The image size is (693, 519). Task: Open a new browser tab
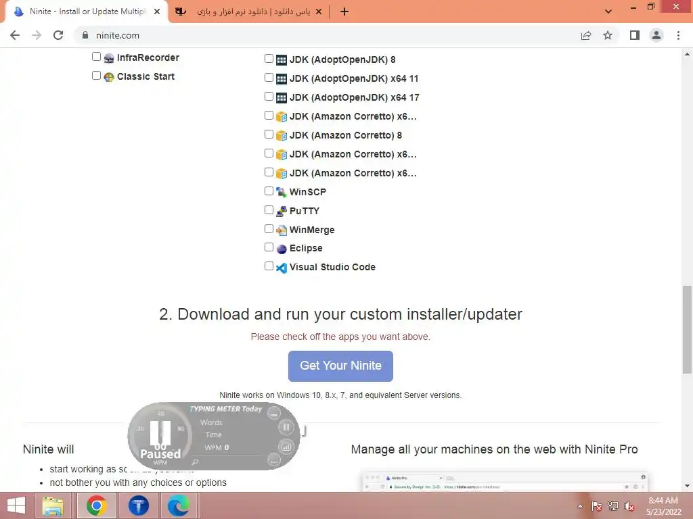344,12
